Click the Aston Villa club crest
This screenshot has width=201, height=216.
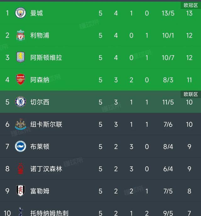pyautogui.click(x=21, y=57)
